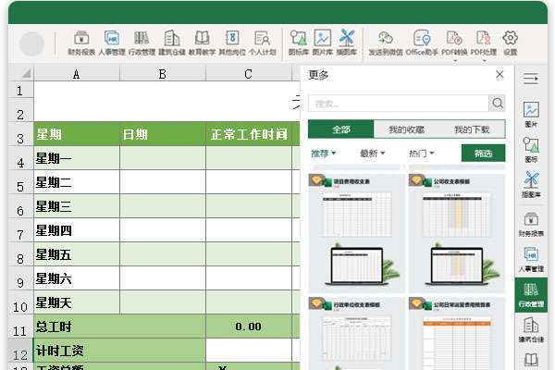Expand the 推荐 sort dropdown
The width and height of the screenshot is (555, 370).
[x=323, y=154]
